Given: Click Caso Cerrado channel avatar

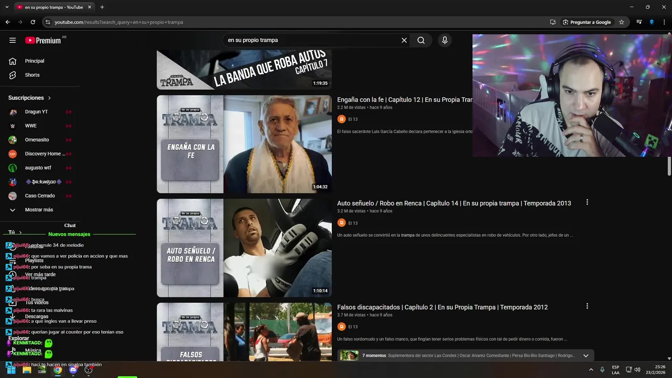Looking at the screenshot, I should pyautogui.click(x=13, y=196).
